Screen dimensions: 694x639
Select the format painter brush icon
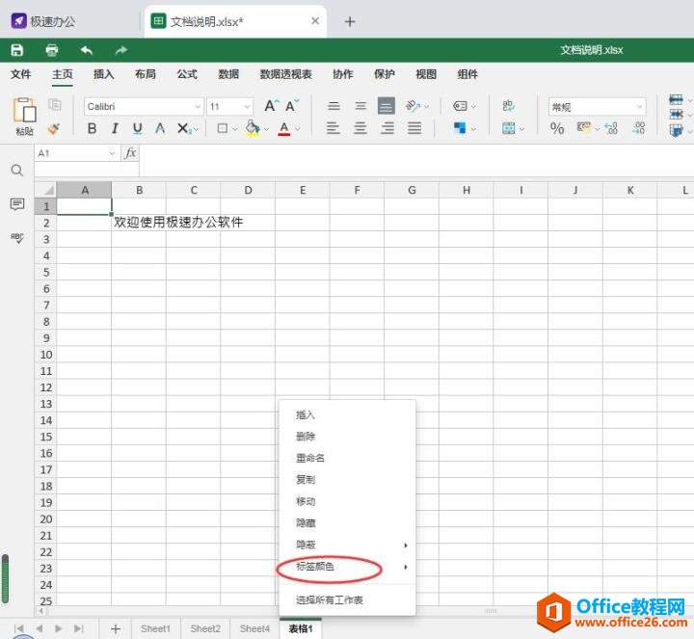tap(54, 129)
